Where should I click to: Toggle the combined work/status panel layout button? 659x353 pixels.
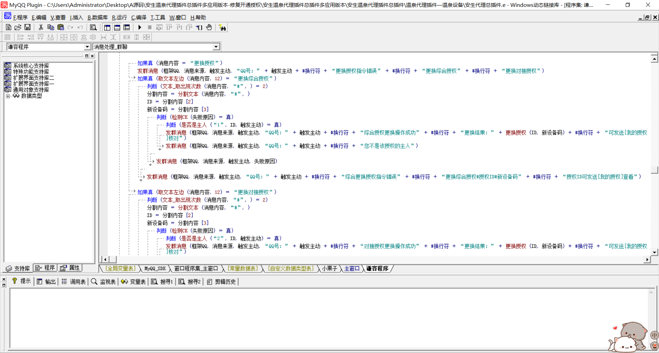click(x=127, y=27)
